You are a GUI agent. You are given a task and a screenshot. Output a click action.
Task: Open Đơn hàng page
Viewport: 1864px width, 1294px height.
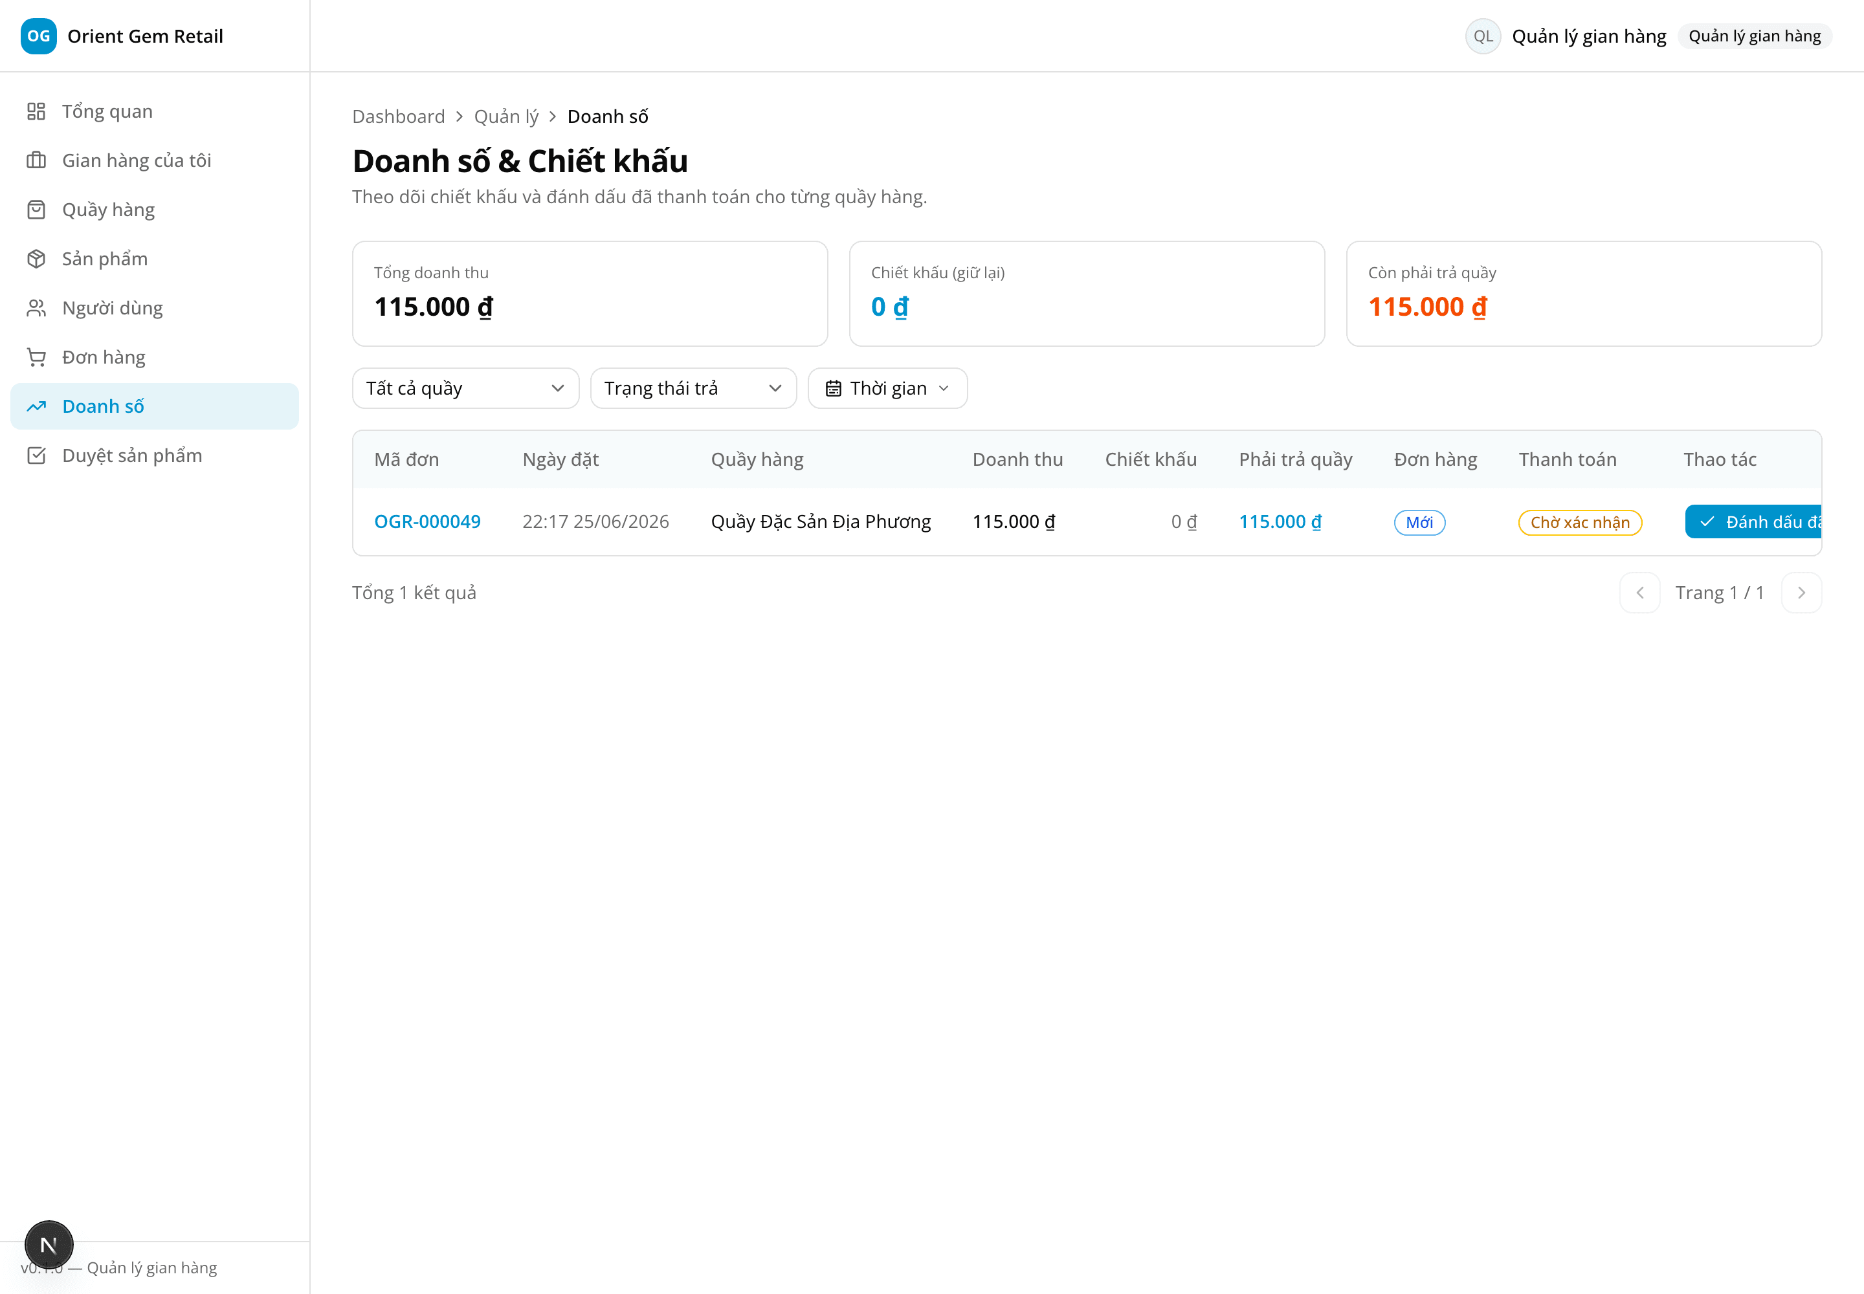coord(154,358)
